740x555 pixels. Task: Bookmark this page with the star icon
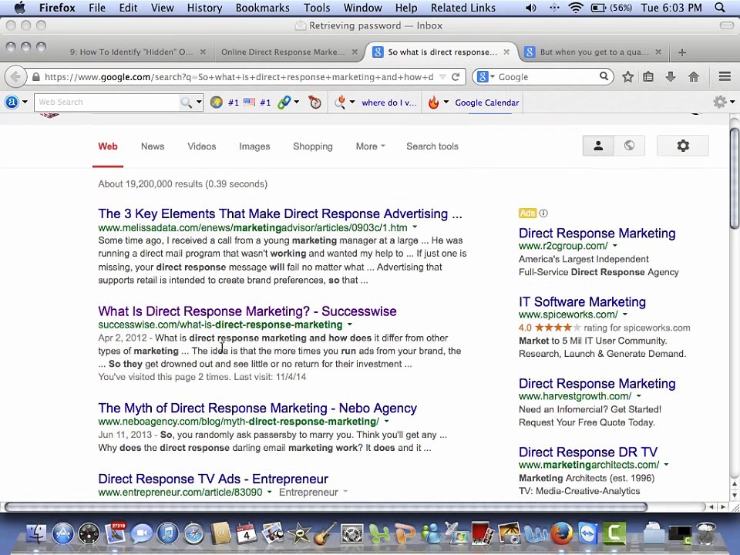pos(627,76)
